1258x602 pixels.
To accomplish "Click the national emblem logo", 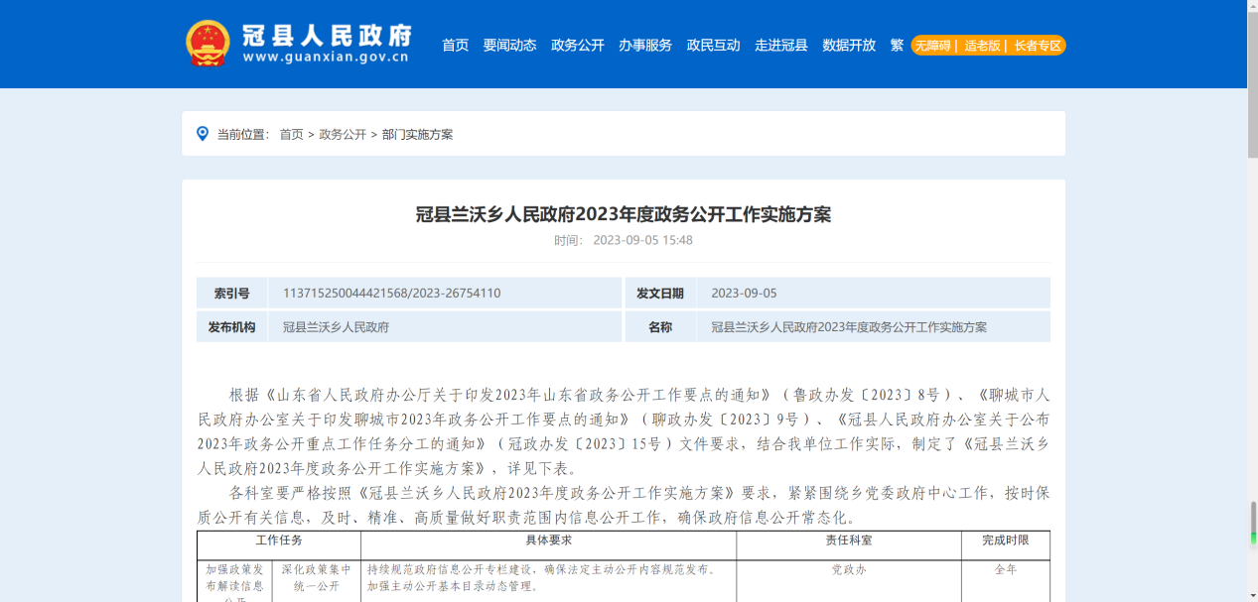I will tap(208, 44).
